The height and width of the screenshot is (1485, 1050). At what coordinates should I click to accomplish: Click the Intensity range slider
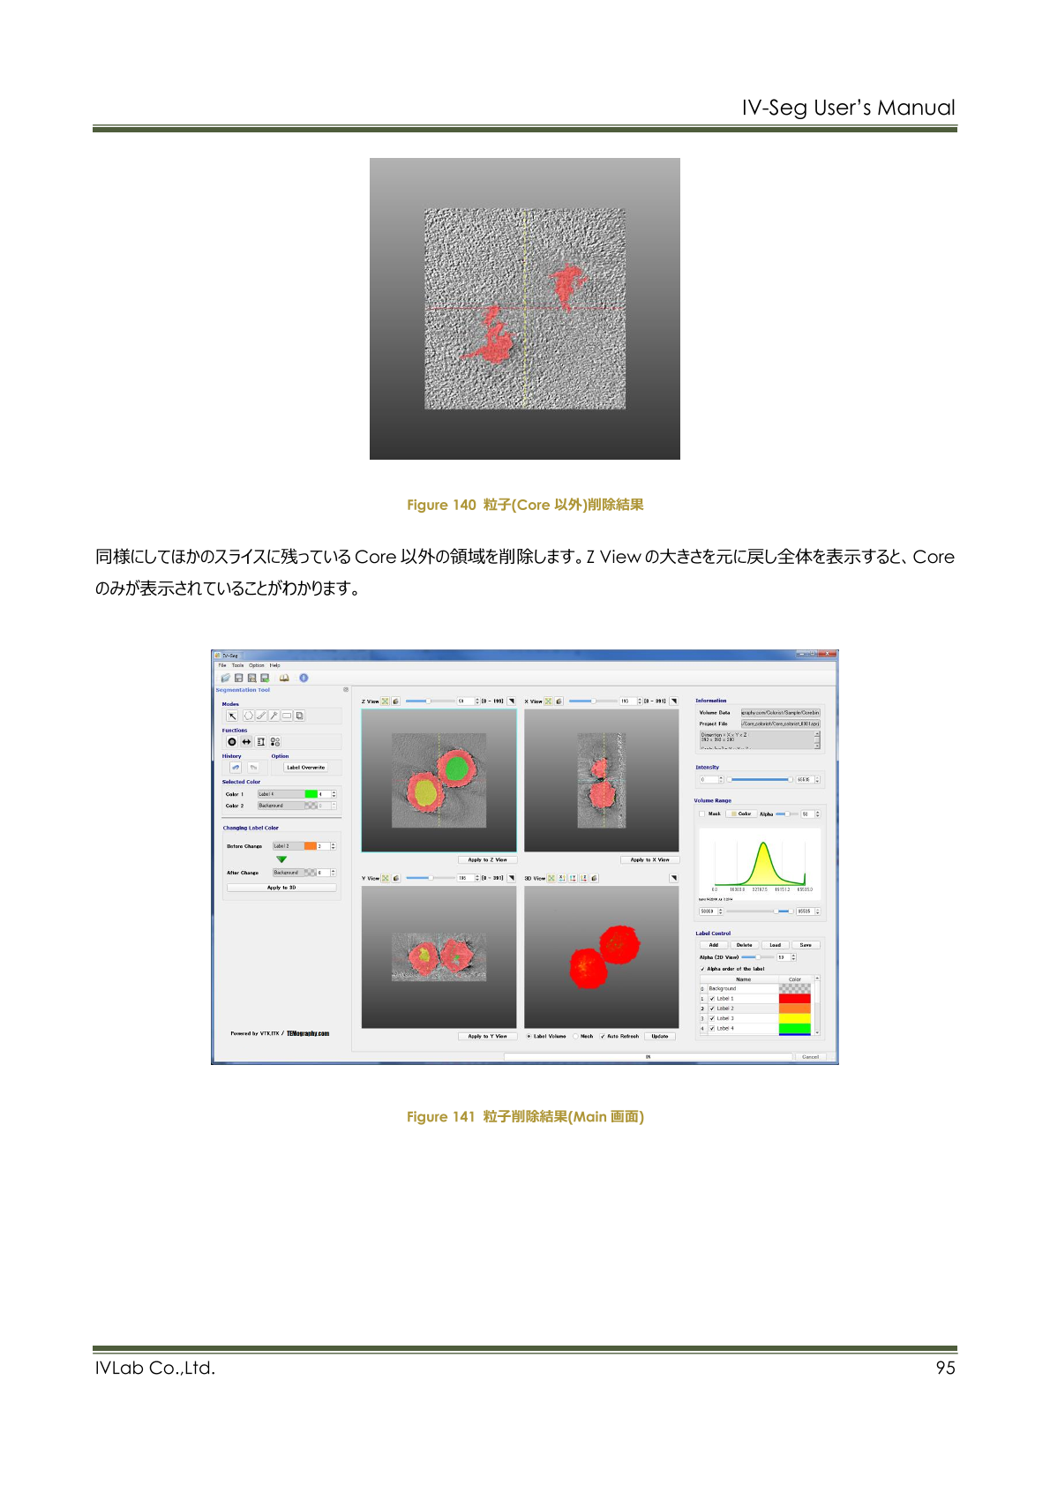coord(759,779)
